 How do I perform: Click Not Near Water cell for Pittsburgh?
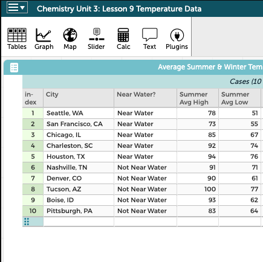146,211
